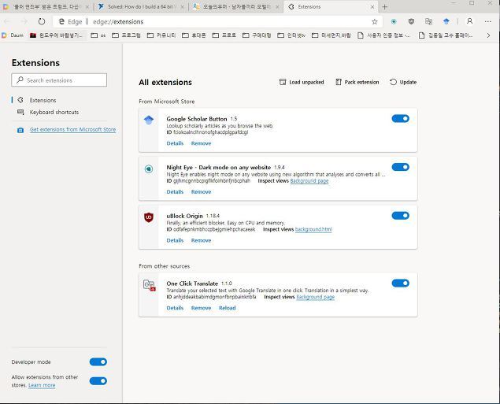Expand the bookmarks overflow chevron
The width and height of the screenshot is (500, 404).
click(488, 35)
